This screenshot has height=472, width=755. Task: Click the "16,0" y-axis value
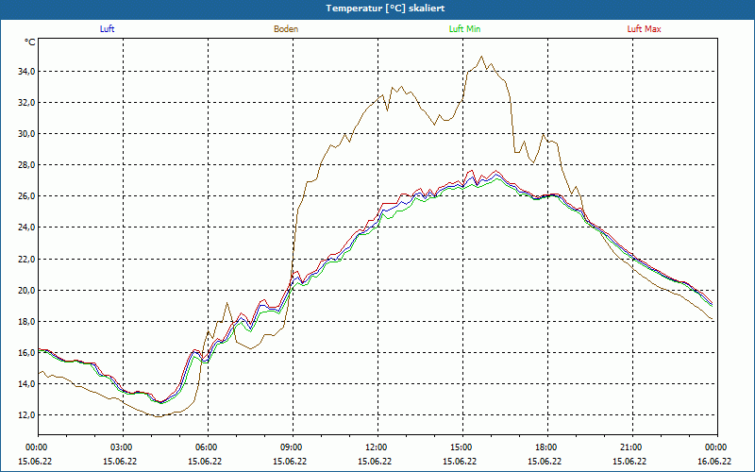(26, 352)
